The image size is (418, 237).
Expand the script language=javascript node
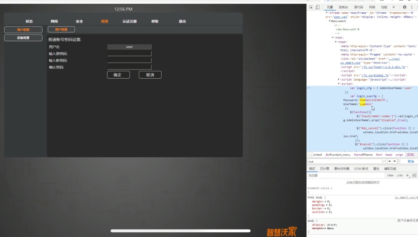(339, 80)
